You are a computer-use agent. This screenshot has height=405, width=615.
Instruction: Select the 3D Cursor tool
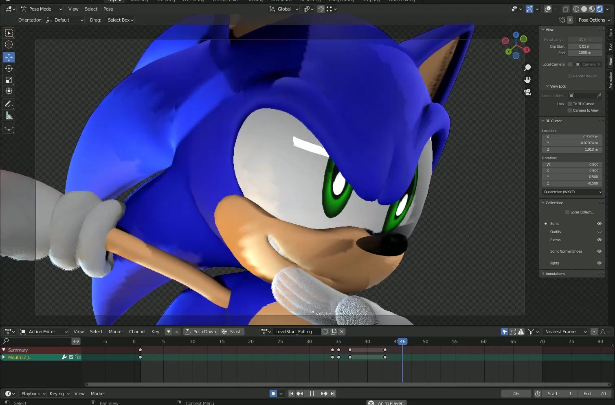point(9,44)
